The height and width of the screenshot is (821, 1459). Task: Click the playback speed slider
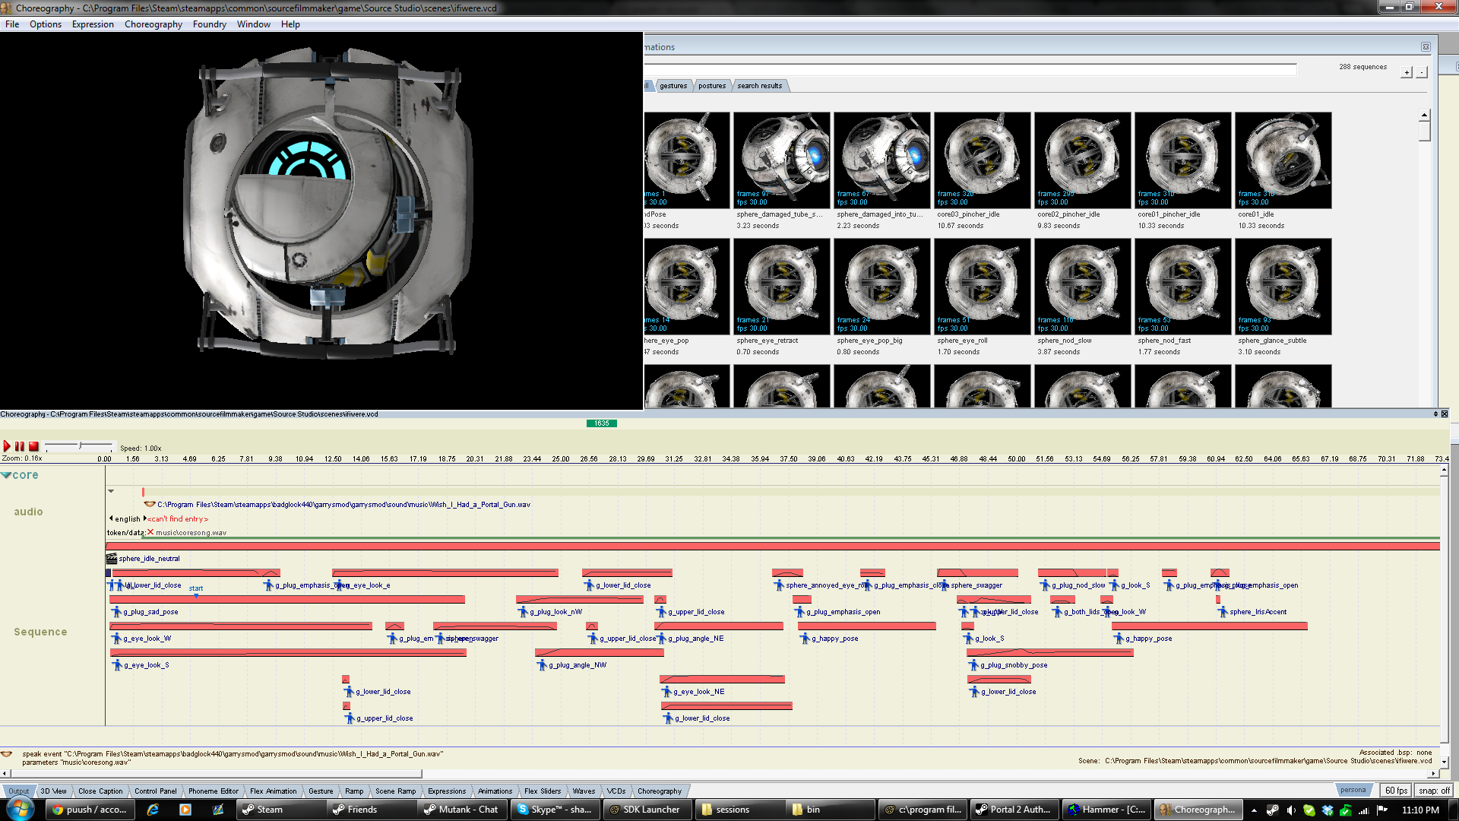click(x=79, y=445)
